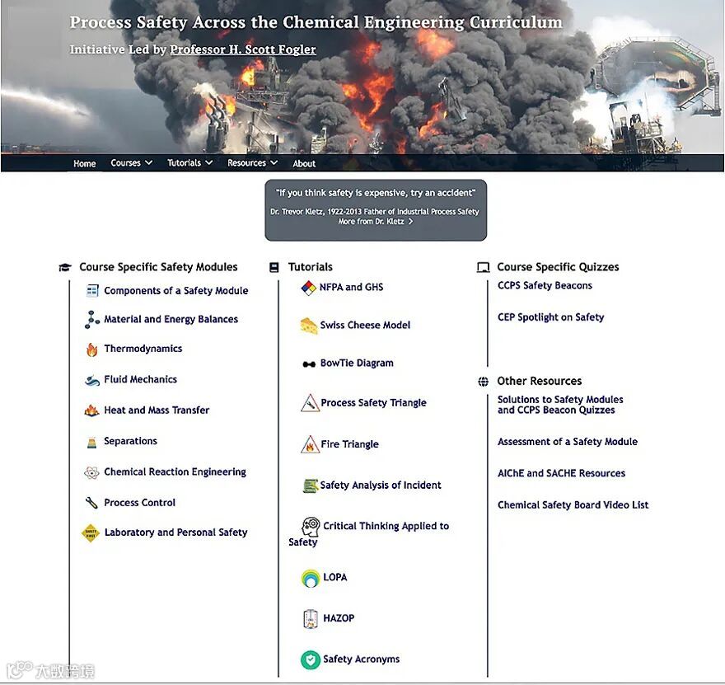Image resolution: width=725 pixels, height=685 pixels.
Task: Go to Home in the navigation bar
Action: point(85,163)
